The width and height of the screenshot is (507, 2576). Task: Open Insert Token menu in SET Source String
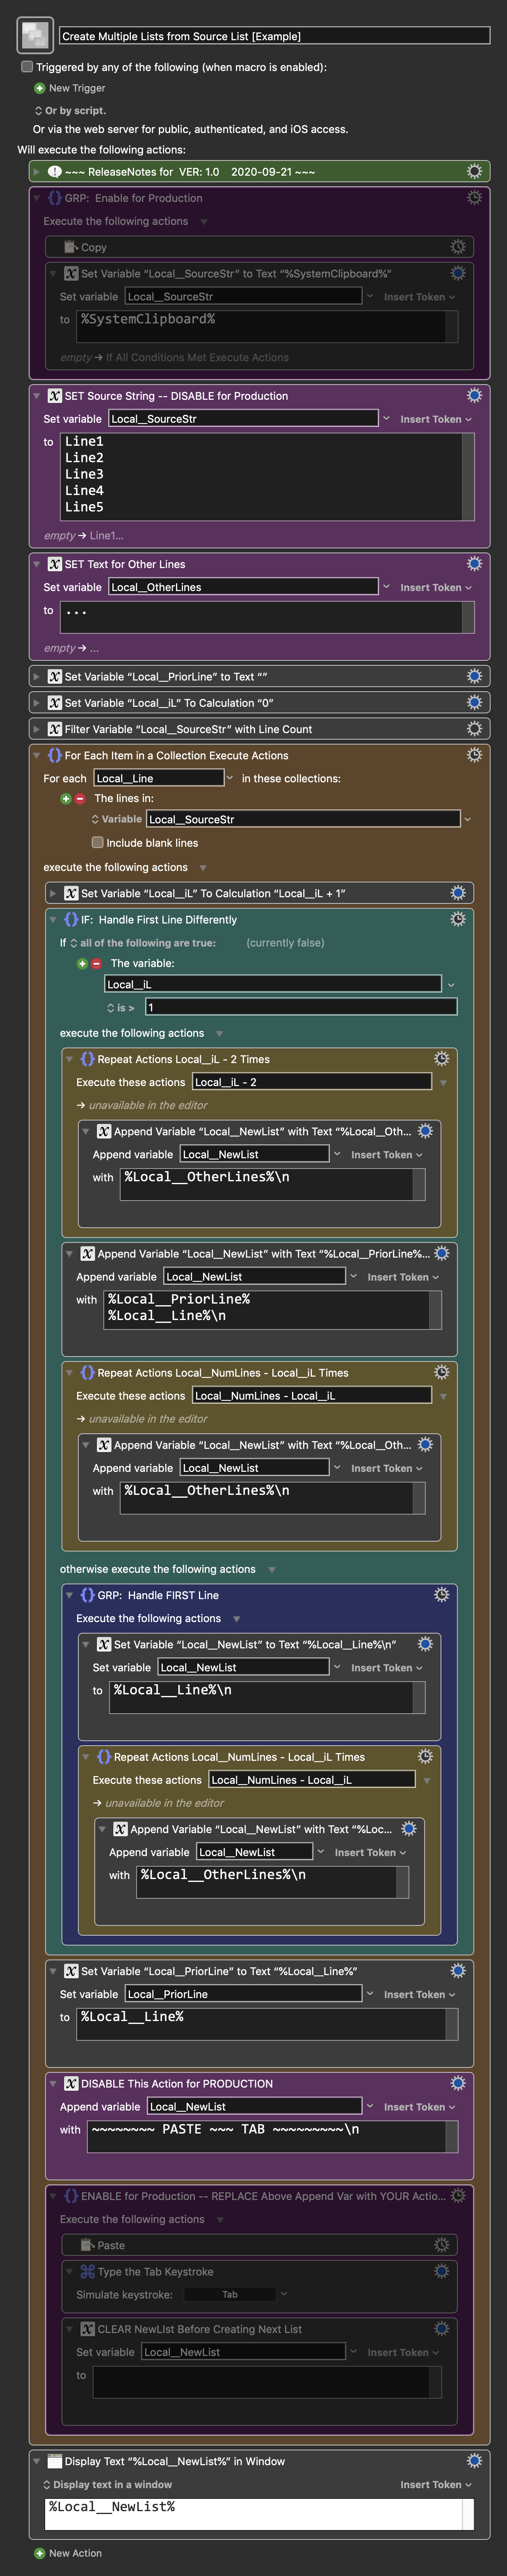(x=437, y=419)
